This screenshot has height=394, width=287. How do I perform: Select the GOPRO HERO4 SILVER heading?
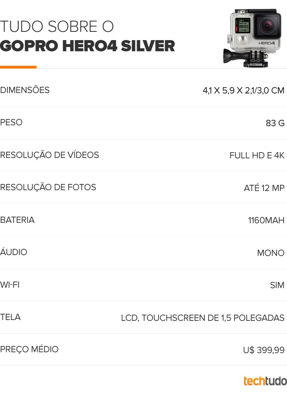[87, 46]
